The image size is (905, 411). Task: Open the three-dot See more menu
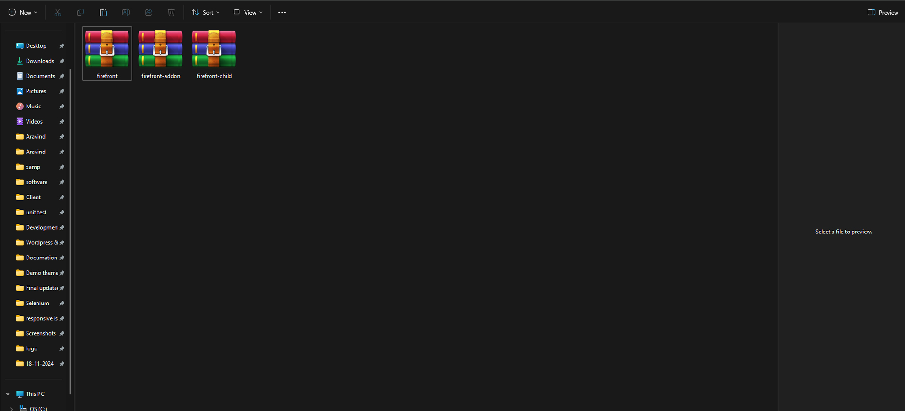(x=282, y=13)
